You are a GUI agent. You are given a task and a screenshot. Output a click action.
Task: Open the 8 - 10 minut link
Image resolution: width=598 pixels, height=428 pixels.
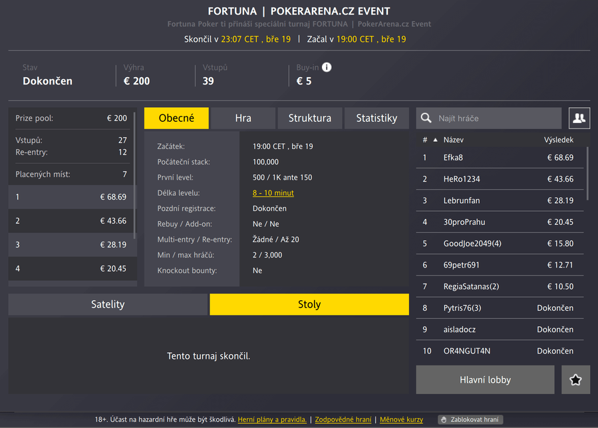click(273, 193)
